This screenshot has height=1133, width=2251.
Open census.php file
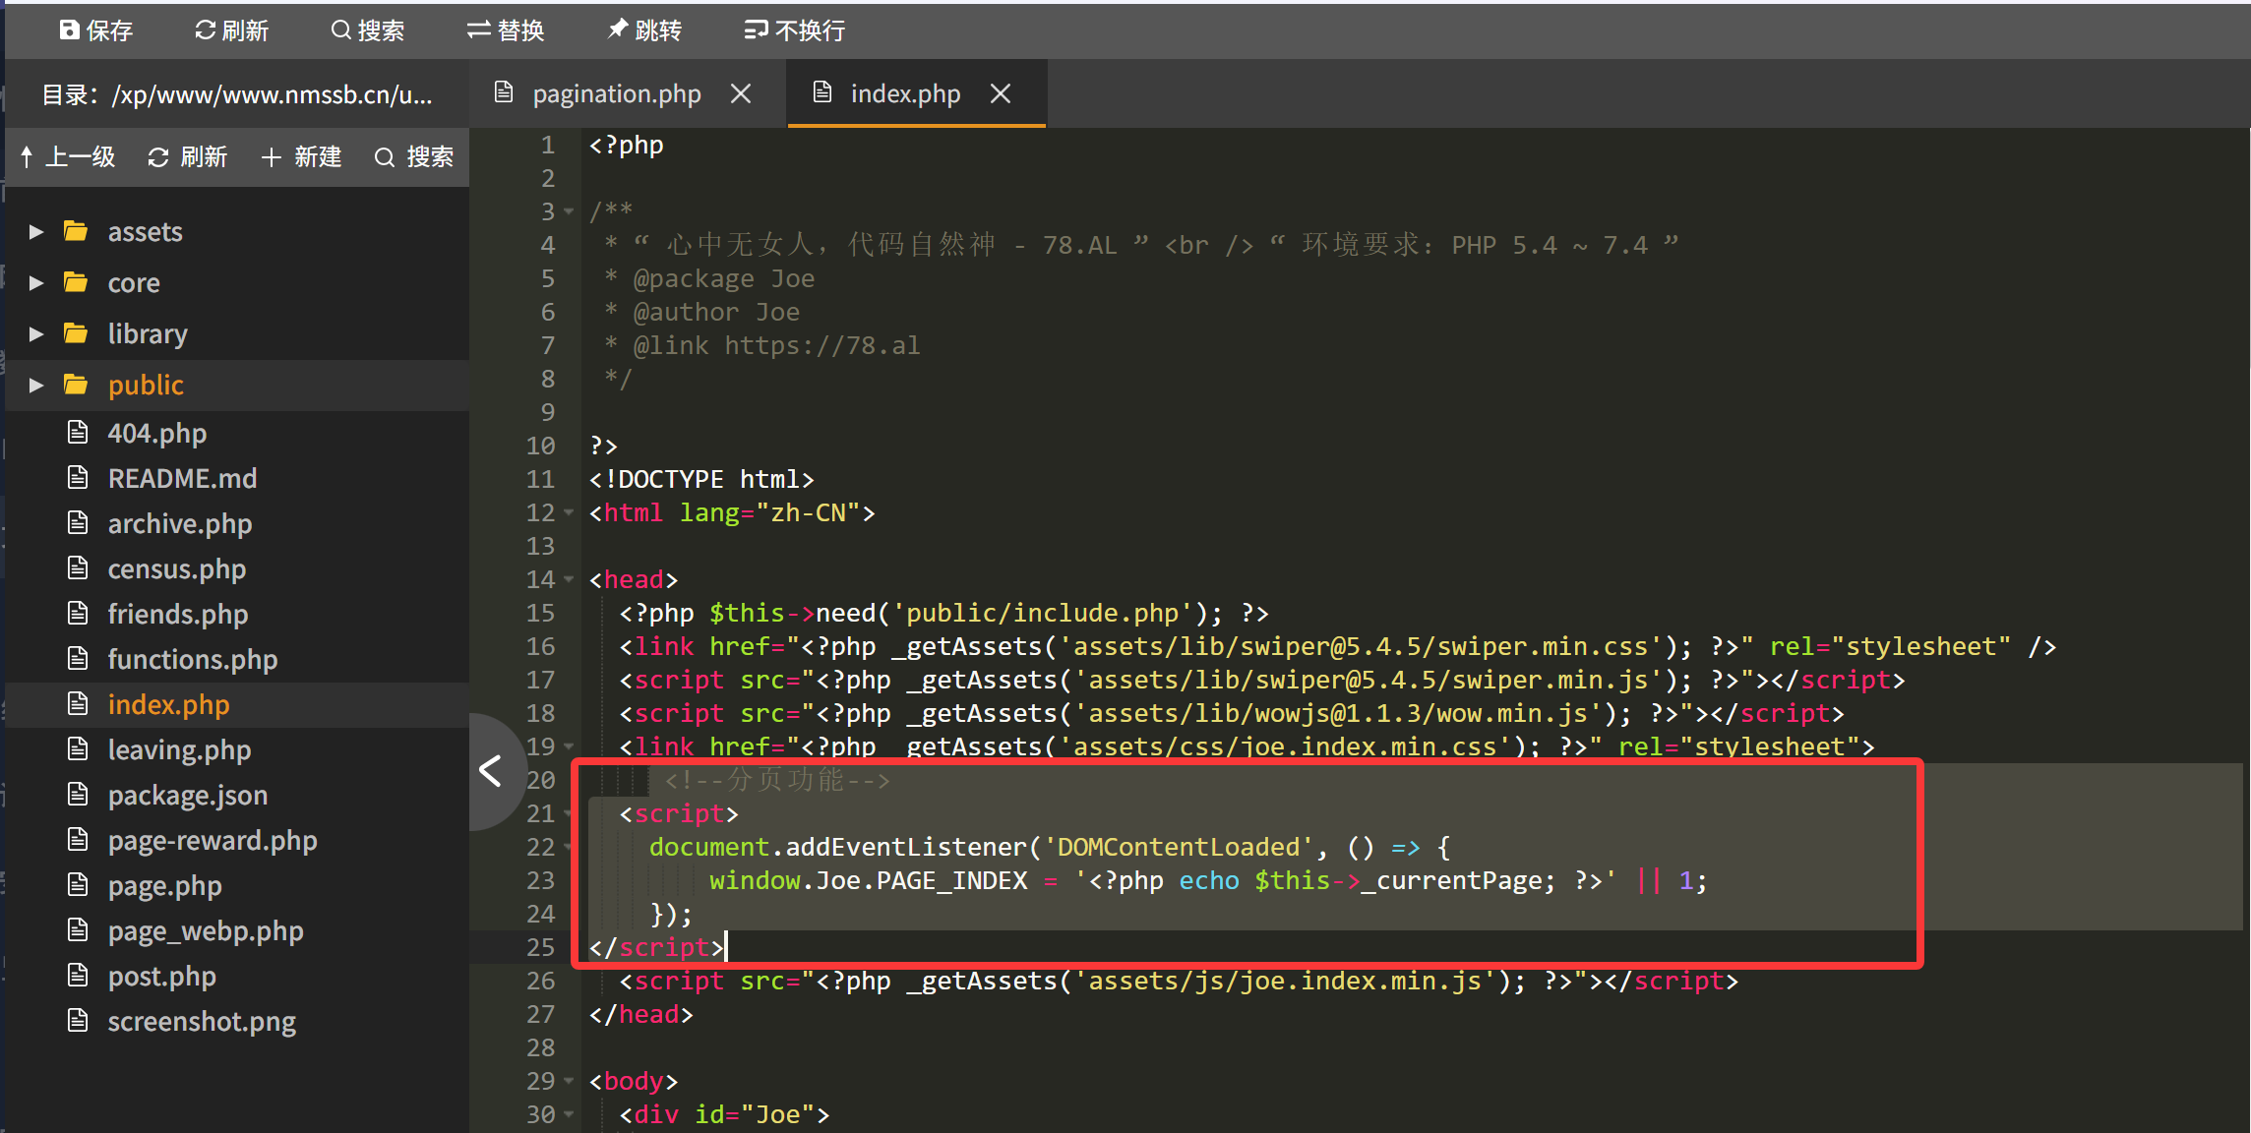(x=177, y=568)
